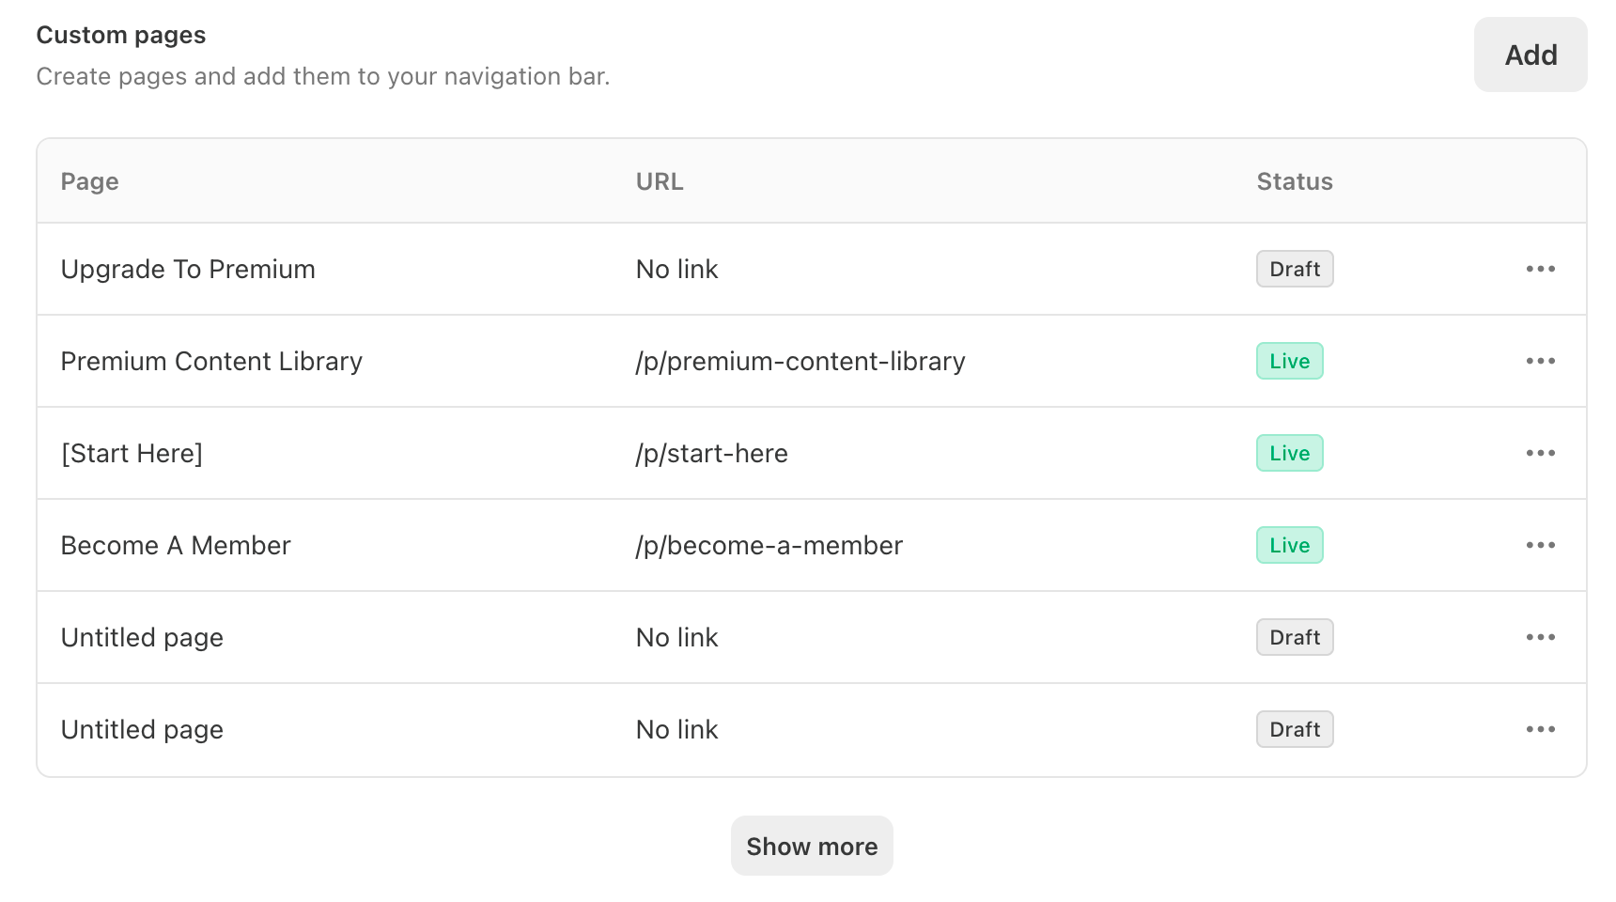Click the Add button for custom pages
1616x902 pixels.
pos(1530,54)
